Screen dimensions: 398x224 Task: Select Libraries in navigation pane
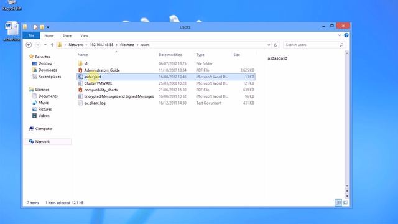[x=42, y=90]
